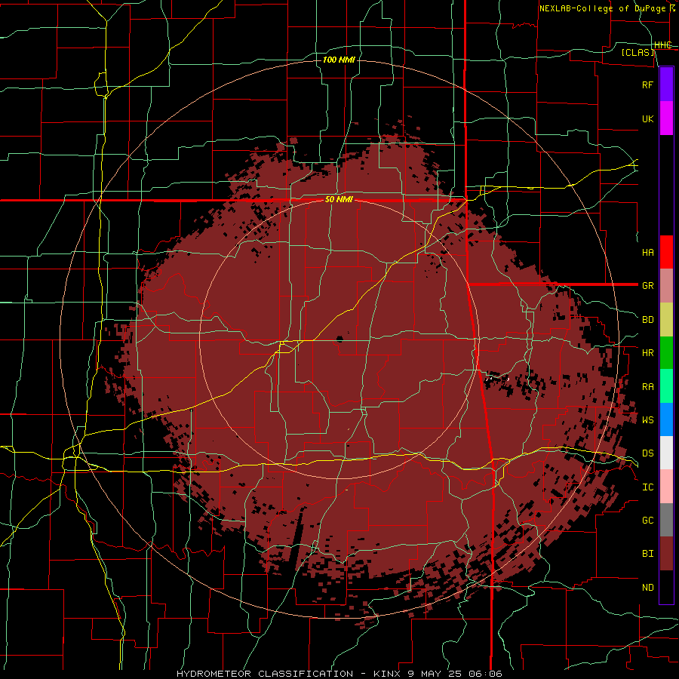Click the RF legend label
This screenshot has height=679, width=679.
[x=647, y=84]
